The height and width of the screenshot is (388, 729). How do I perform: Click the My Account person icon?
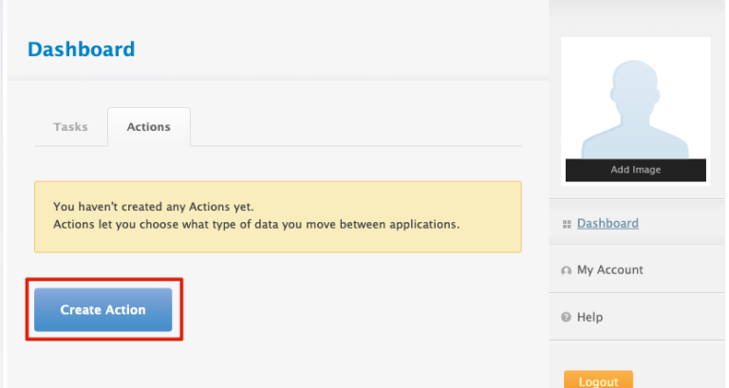point(567,270)
